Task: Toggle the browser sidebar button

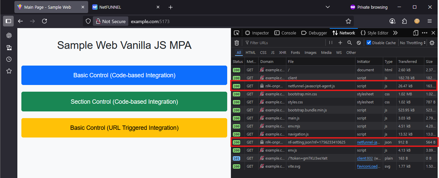Action: tap(8, 21)
